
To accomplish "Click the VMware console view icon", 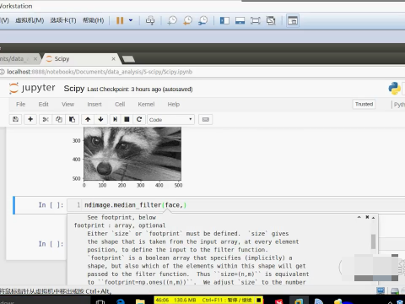I will pyautogui.click(x=293, y=20).
